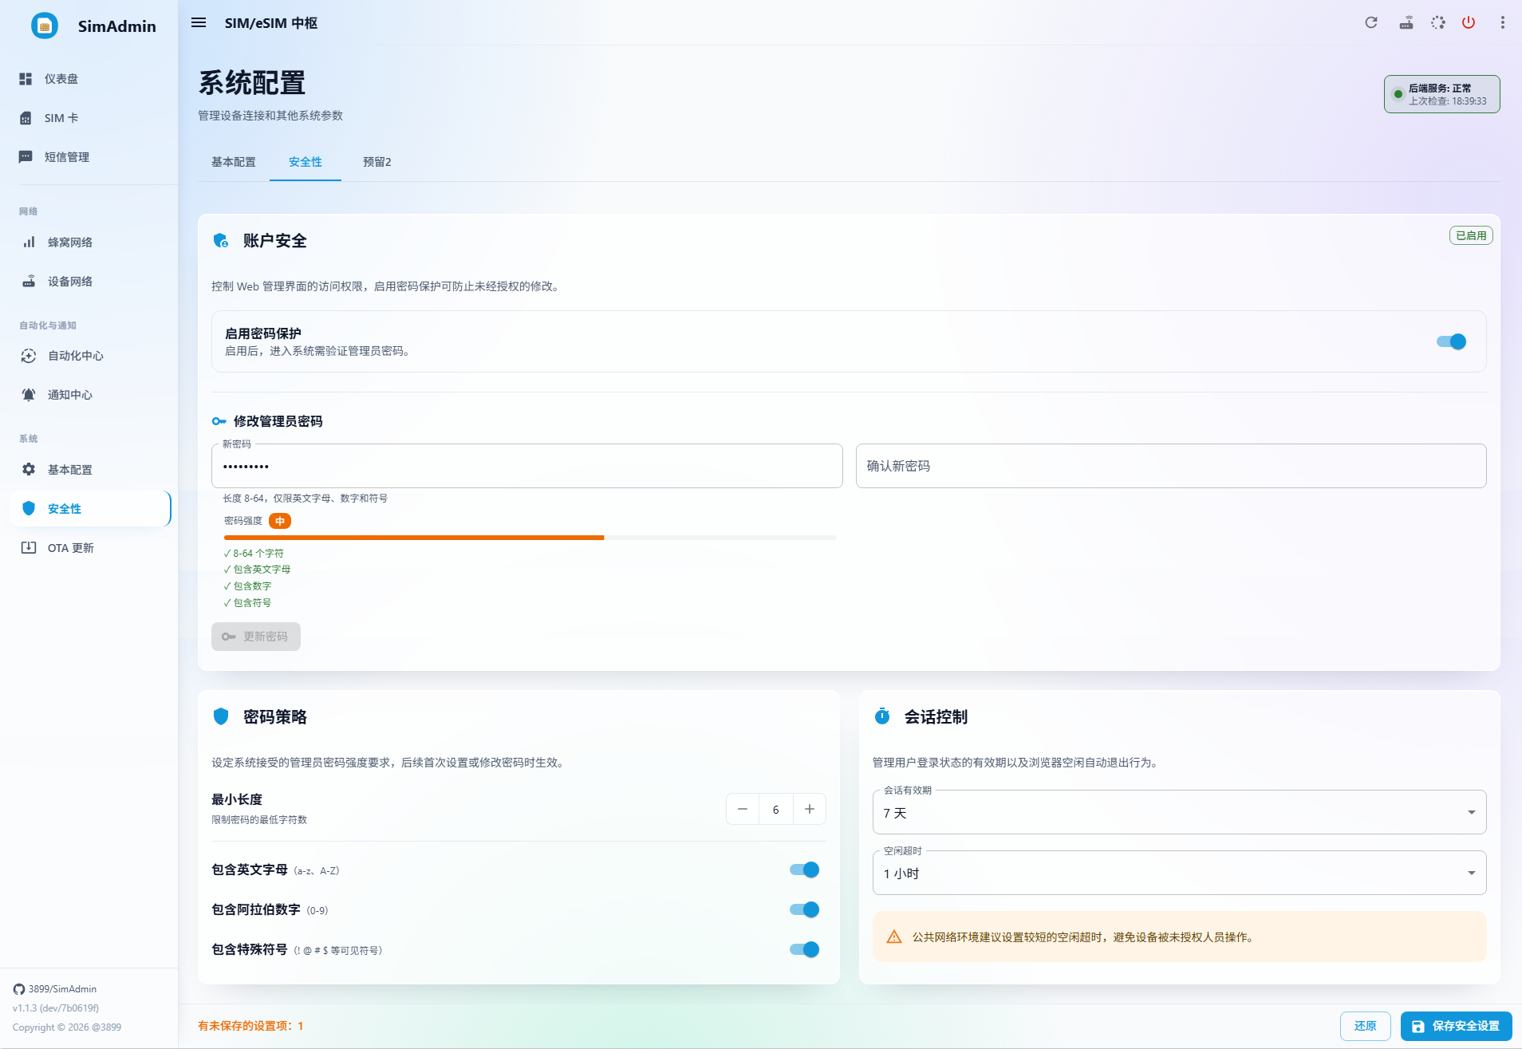Click the 已启用 status badge
The height and width of the screenshot is (1049, 1522).
point(1471,235)
